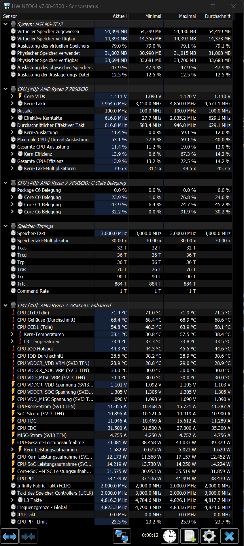Image resolution: width=244 pixels, height=546 pixels.
Task: Click the clock reset timer button
Action: pos(170,536)
